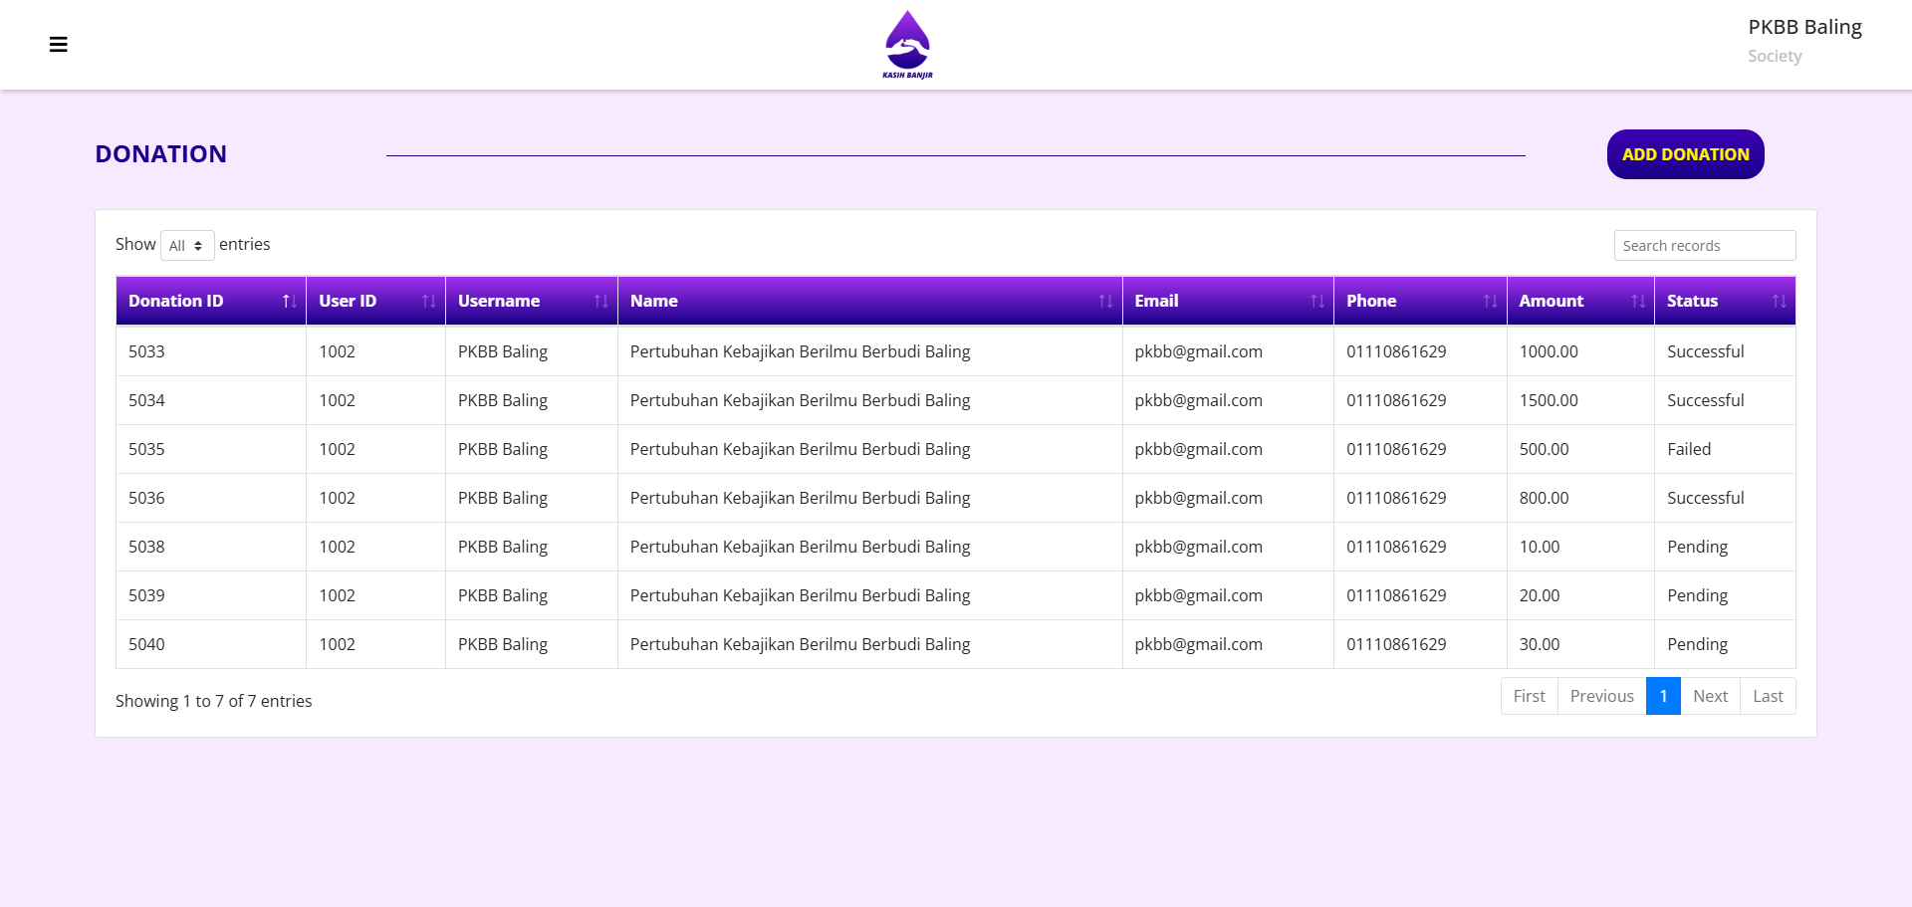Select page 1 in pagination

point(1663,696)
